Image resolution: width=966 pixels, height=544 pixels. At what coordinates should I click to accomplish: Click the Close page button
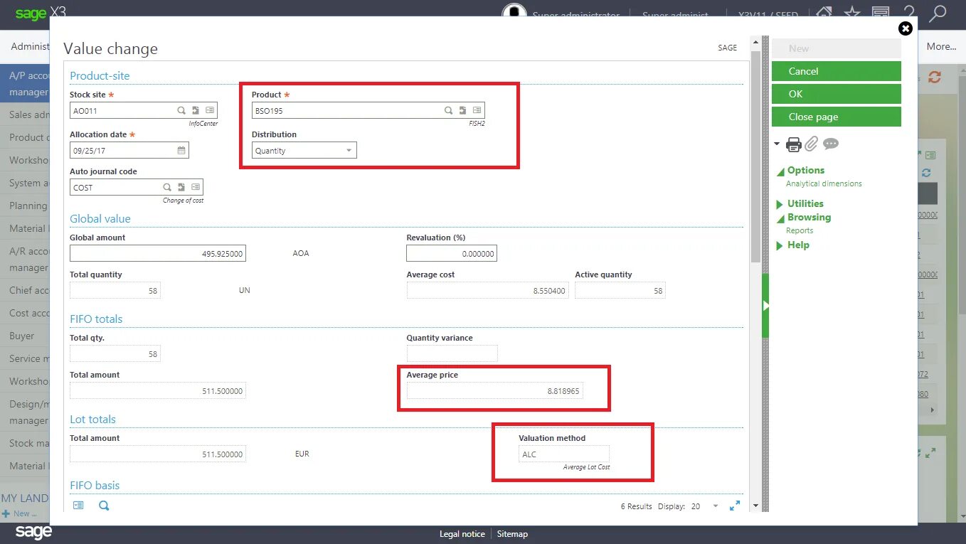point(837,117)
